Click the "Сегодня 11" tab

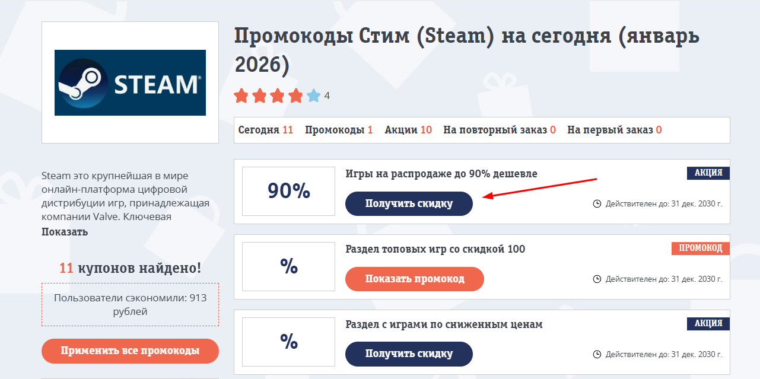266,129
